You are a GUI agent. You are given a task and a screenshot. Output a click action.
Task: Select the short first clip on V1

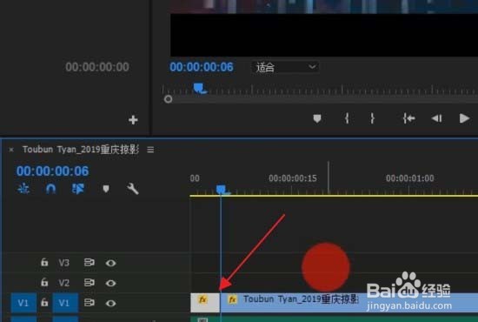(x=205, y=303)
